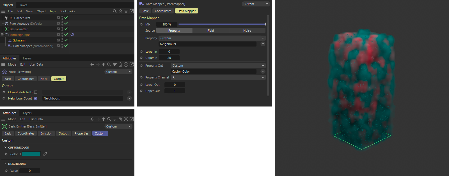
Task: Switch to the Emission tab
Action: (x=46, y=133)
